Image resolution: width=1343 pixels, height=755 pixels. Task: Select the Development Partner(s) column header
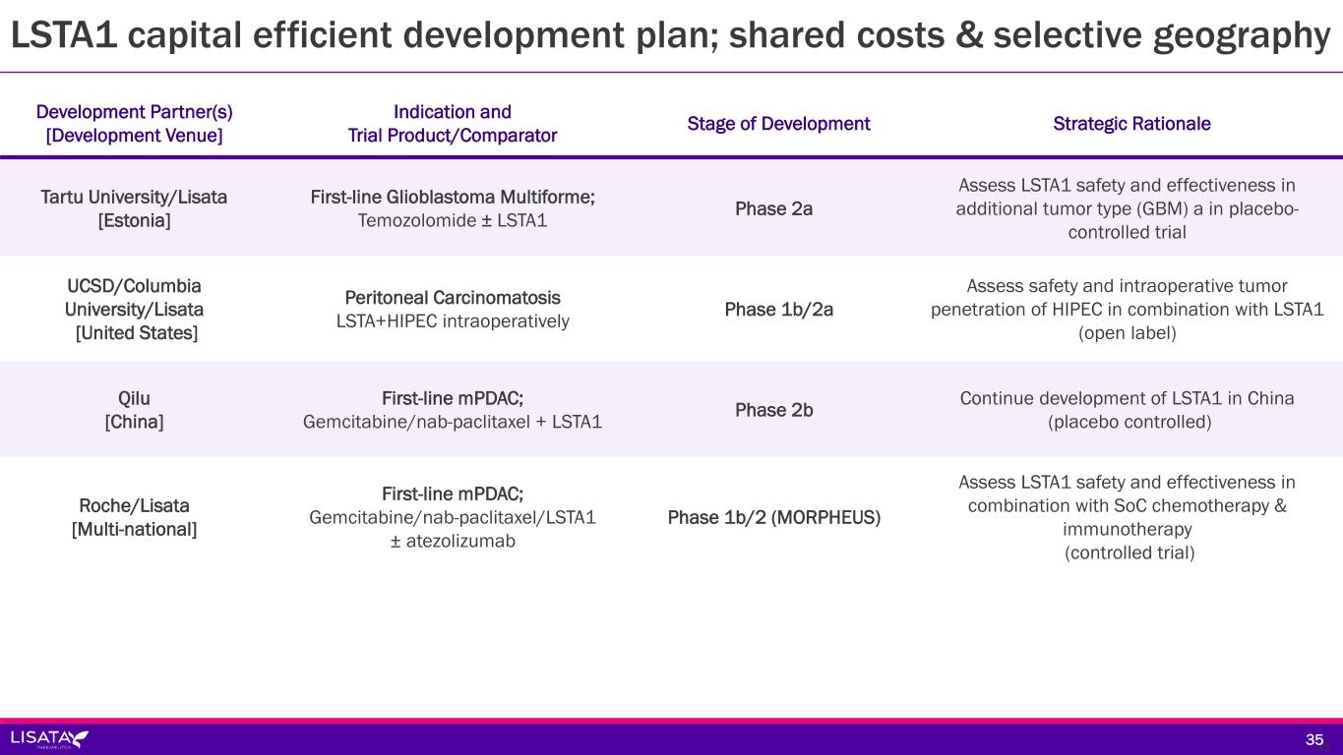(134, 124)
